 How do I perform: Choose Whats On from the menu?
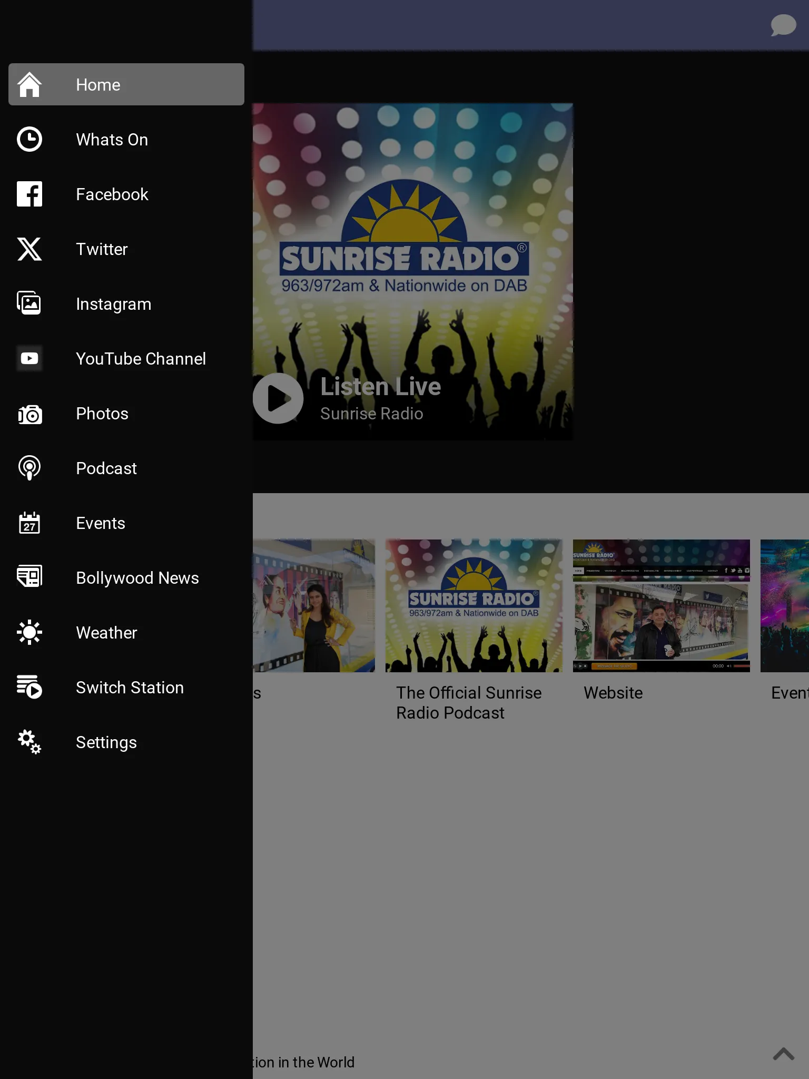pyautogui.click(x=126, y=140)
